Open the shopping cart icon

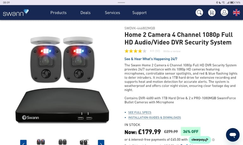(212, 13)
